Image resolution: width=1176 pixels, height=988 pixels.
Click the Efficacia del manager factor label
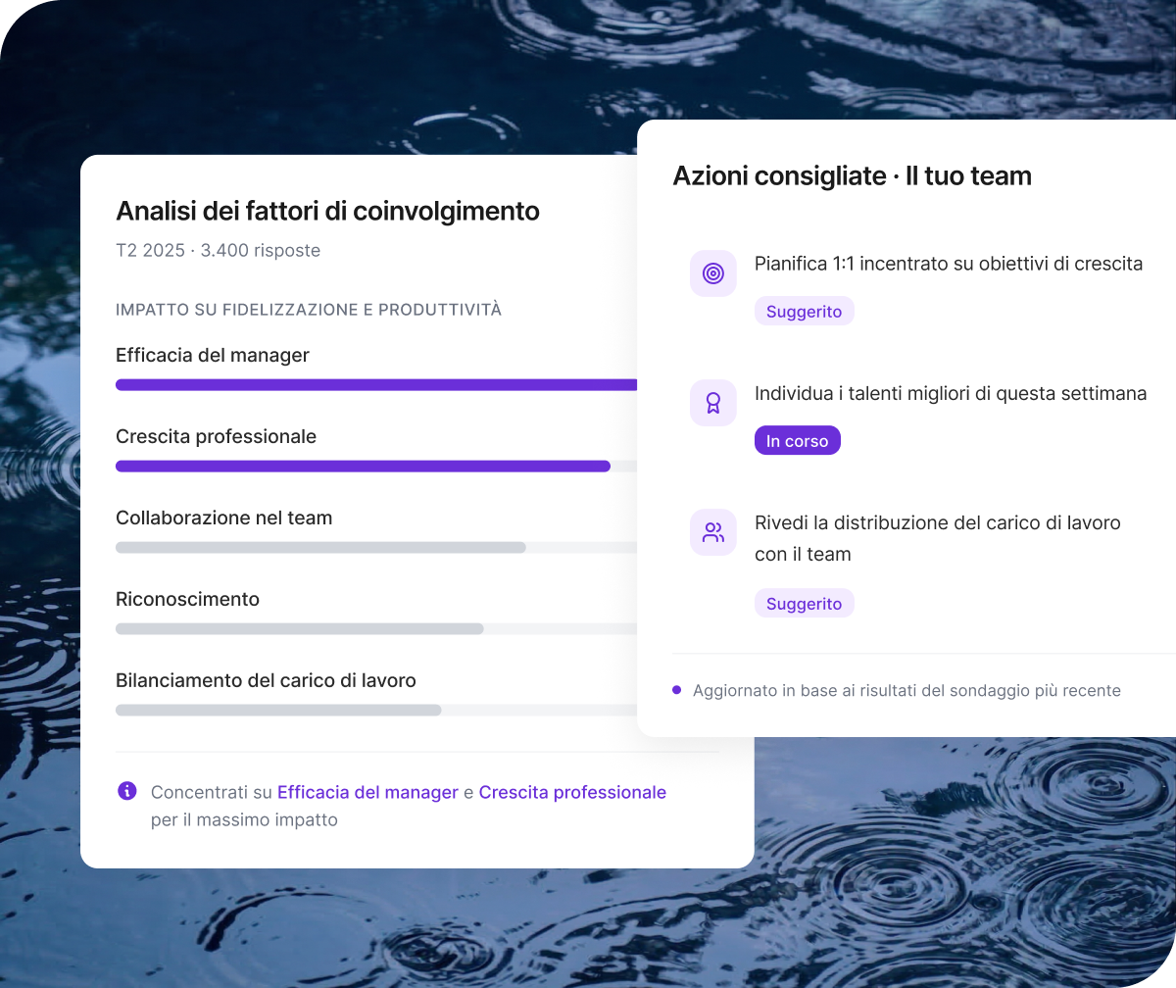pos(213,355)
